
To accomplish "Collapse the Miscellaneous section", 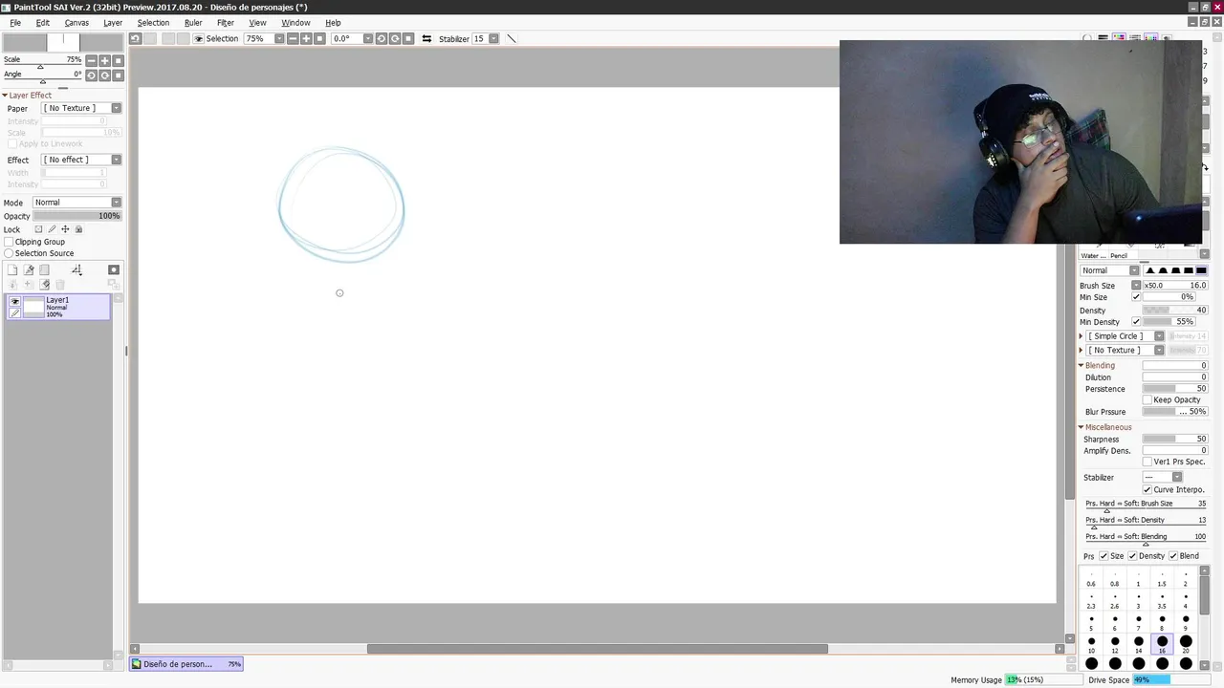I will (1082, 427).
